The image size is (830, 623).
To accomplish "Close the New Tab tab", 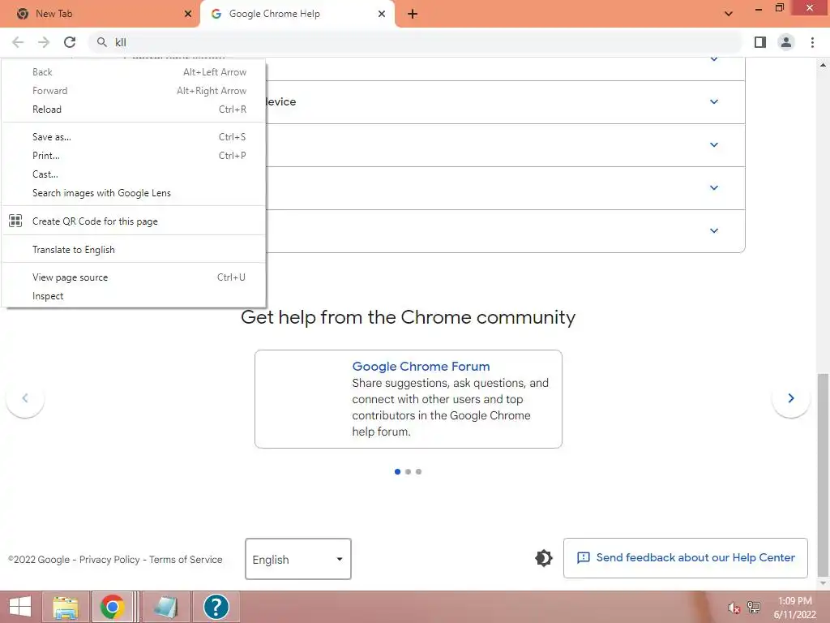I will point(188,14).
